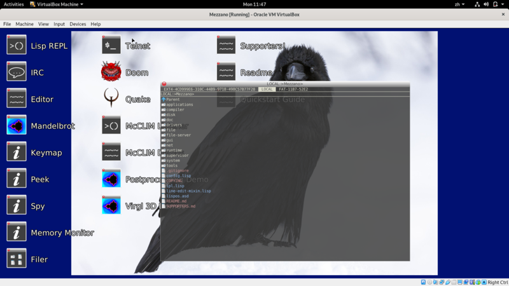Open the tools folder in Filer
Image resolution: width=509 pixels, height=286 pixels.
click(x=169, y=165)
